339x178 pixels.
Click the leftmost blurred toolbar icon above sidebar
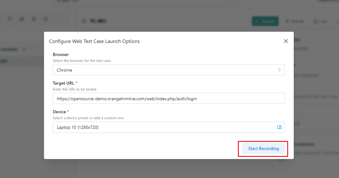[10, 19]
